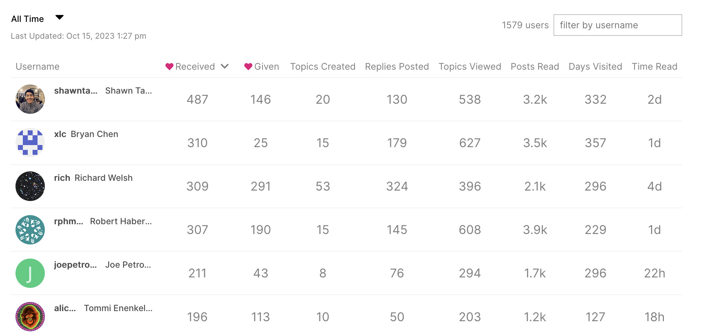Toggle sort chevron next to Received
The width and height of the screenshot is (707, 336).
tap(225, 66)
